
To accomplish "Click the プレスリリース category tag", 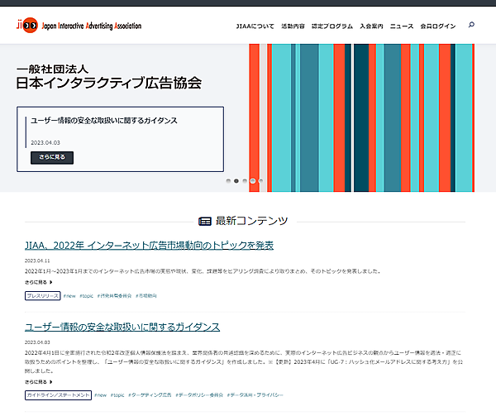I will (42, 295).
